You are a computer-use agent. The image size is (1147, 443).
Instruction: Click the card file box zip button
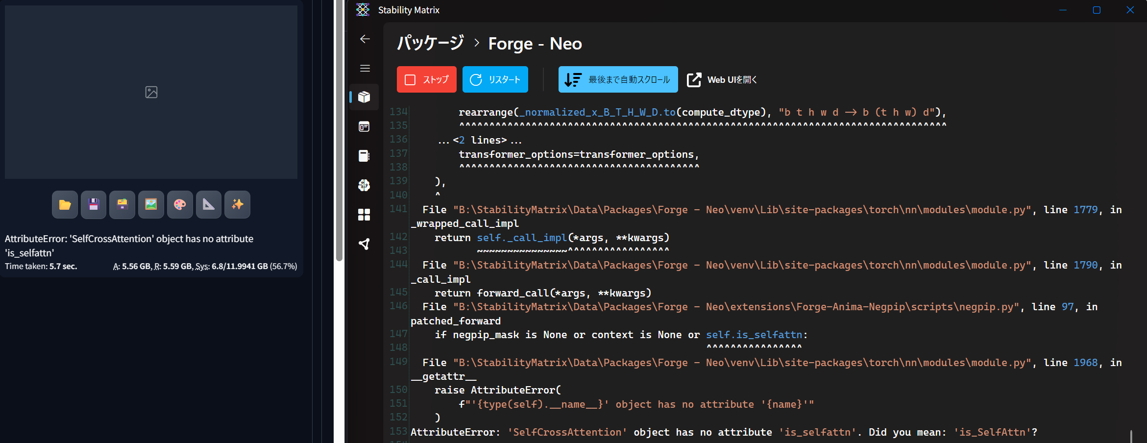click(x=122, y=204)
